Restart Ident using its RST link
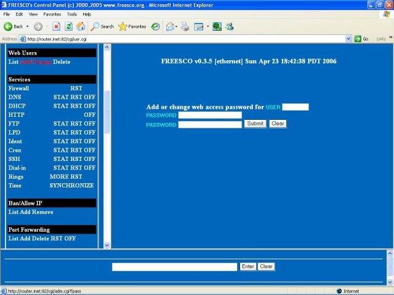This screenshot has width=394, height=295. point(76,141)
